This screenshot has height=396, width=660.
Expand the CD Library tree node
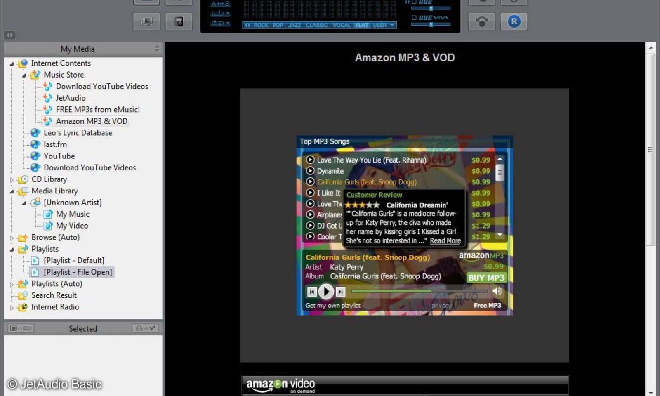[x=12, y=180]
